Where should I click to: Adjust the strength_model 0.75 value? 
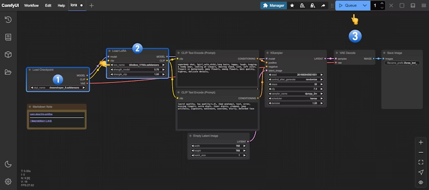click(137, 70)
